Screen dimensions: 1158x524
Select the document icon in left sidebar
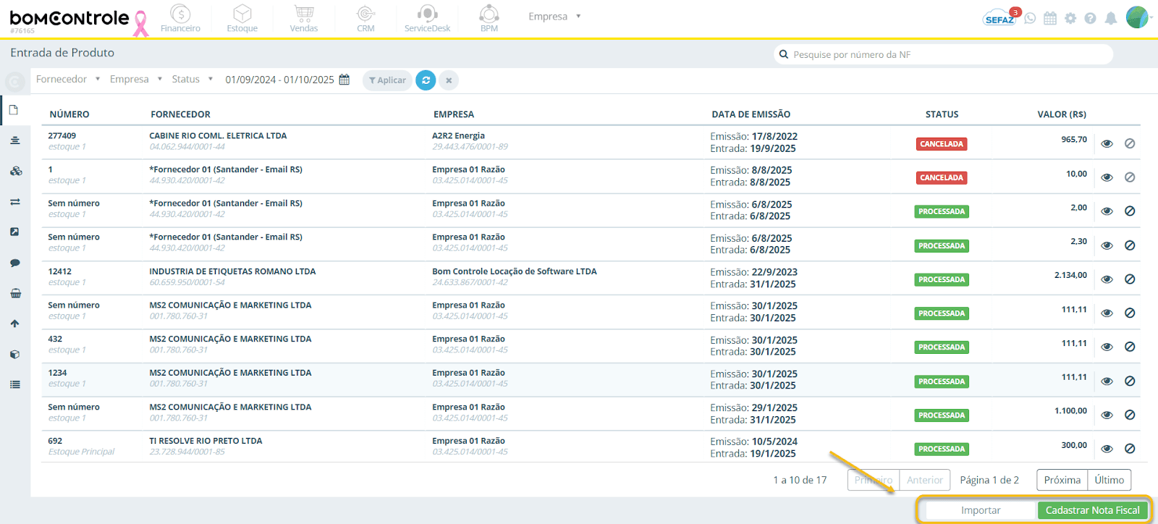pyautogui.click(x=14, y=110)
